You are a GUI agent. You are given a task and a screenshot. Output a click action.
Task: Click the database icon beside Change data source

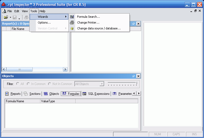(72, 28)
